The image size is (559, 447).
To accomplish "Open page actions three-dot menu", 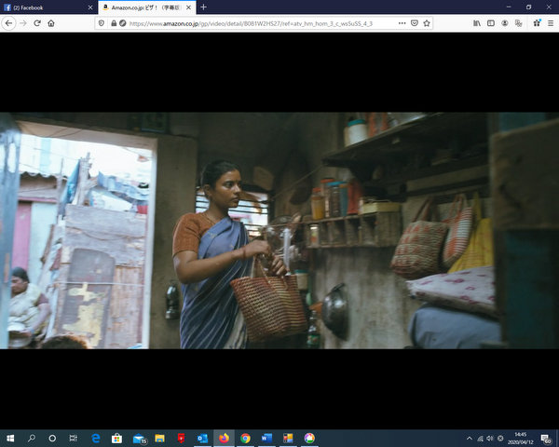I will tap(402, 23).
